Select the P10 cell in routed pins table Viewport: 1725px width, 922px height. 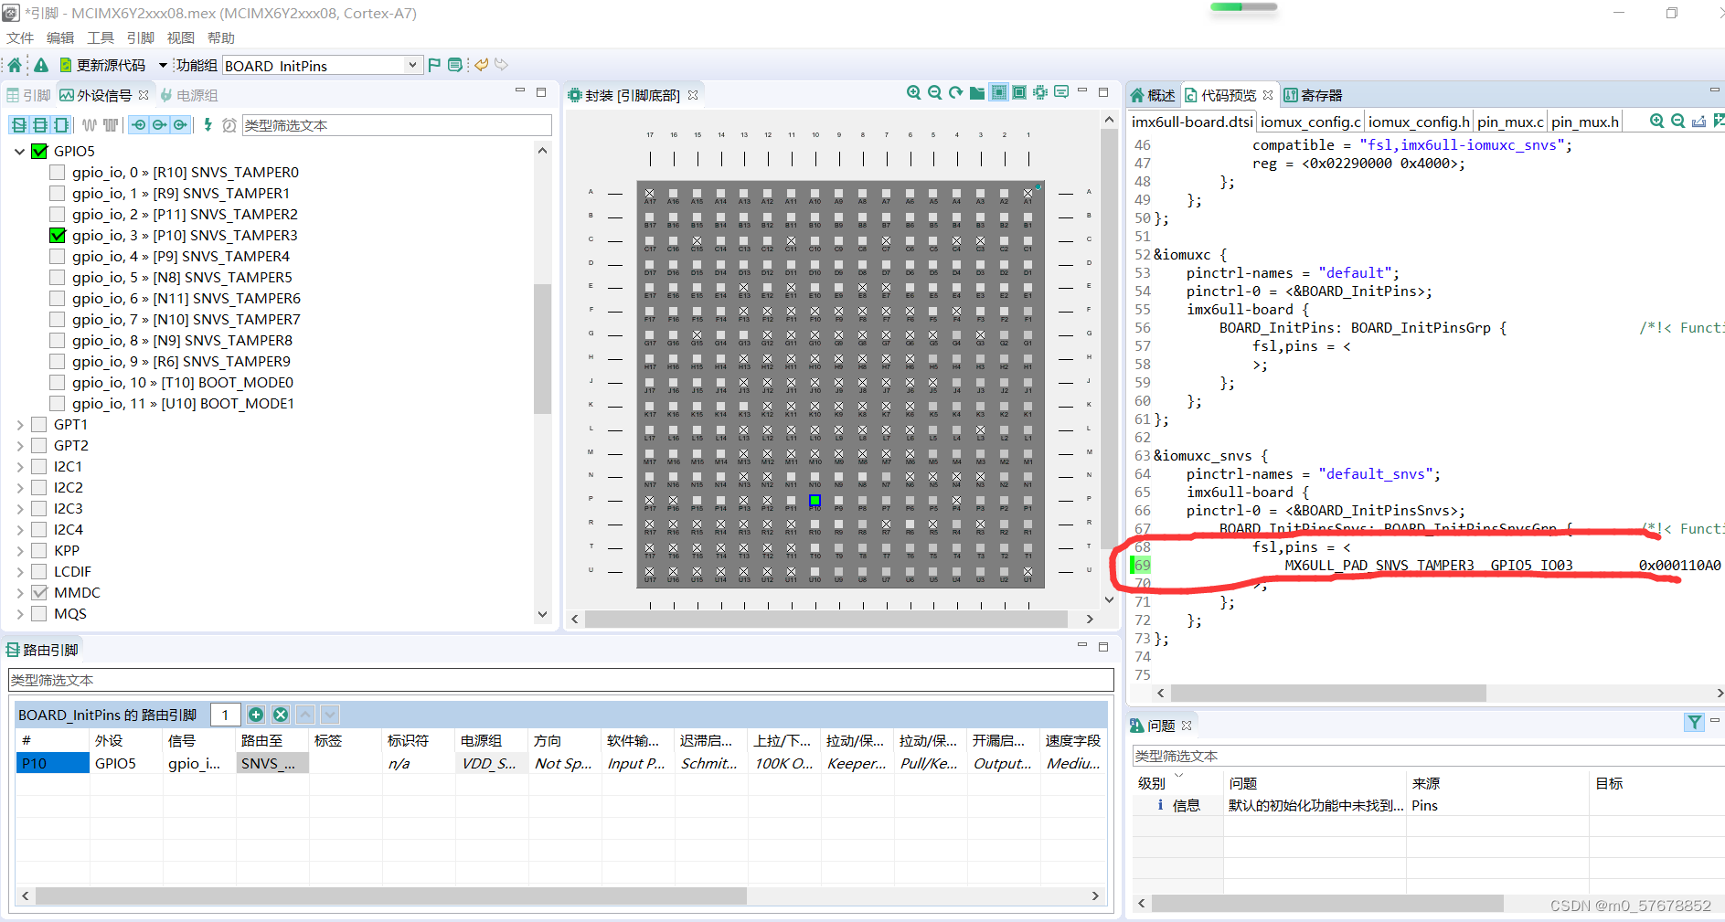pyautogui.click(x=53, y=763)
